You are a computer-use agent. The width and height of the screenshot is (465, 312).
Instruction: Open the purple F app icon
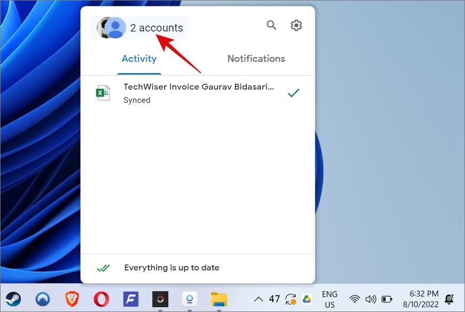[x=131, y=299]
